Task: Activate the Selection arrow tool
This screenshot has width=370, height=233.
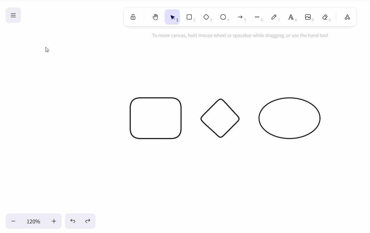Action: [x=172, y=17]
